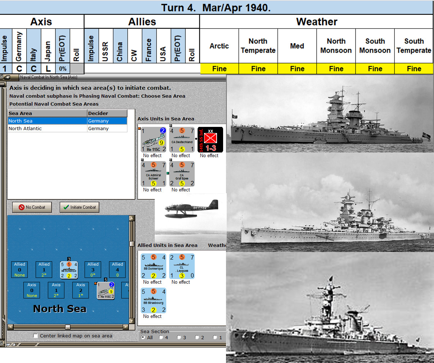
Task: Click the middle cruiser photo
Action: point(330,202)
